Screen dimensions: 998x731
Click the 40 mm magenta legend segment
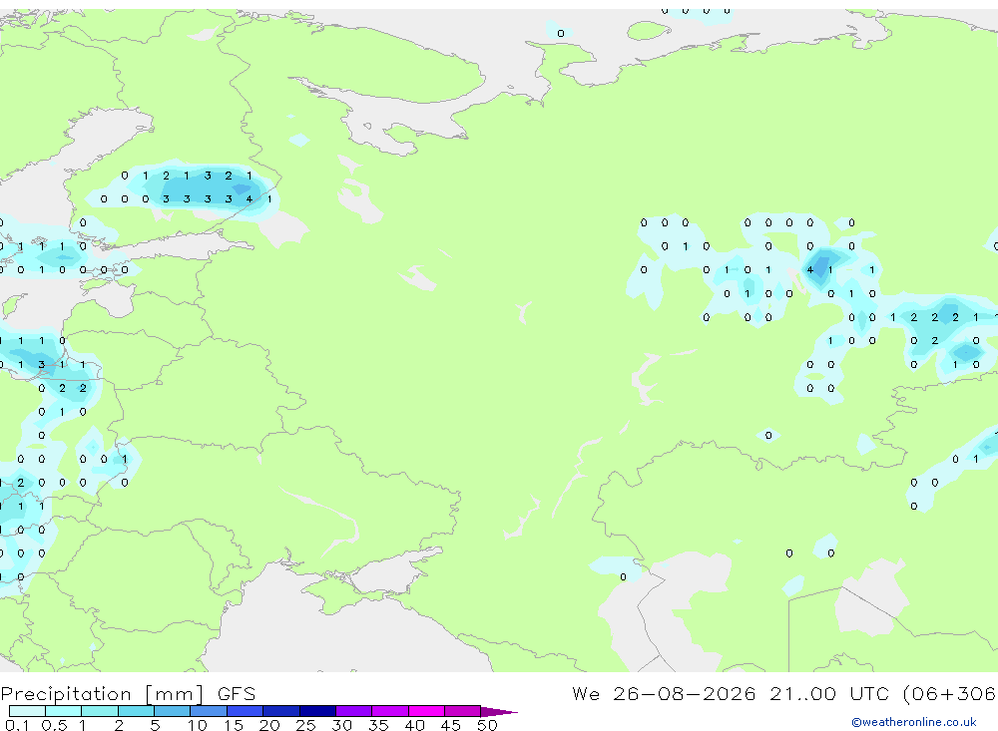coord(426,711)
